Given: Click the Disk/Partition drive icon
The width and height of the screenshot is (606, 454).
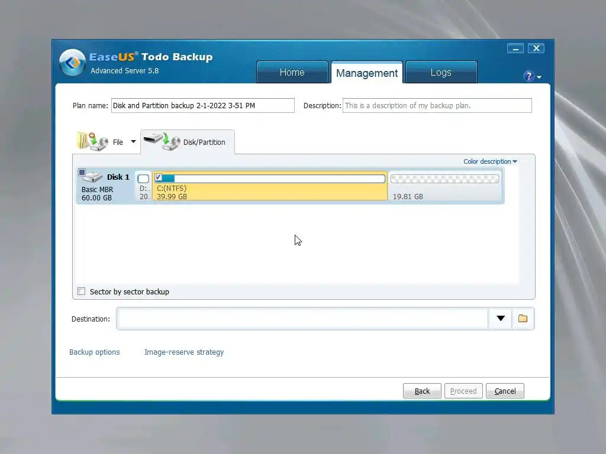Looking at the screenshot, I should pos(162,142).
